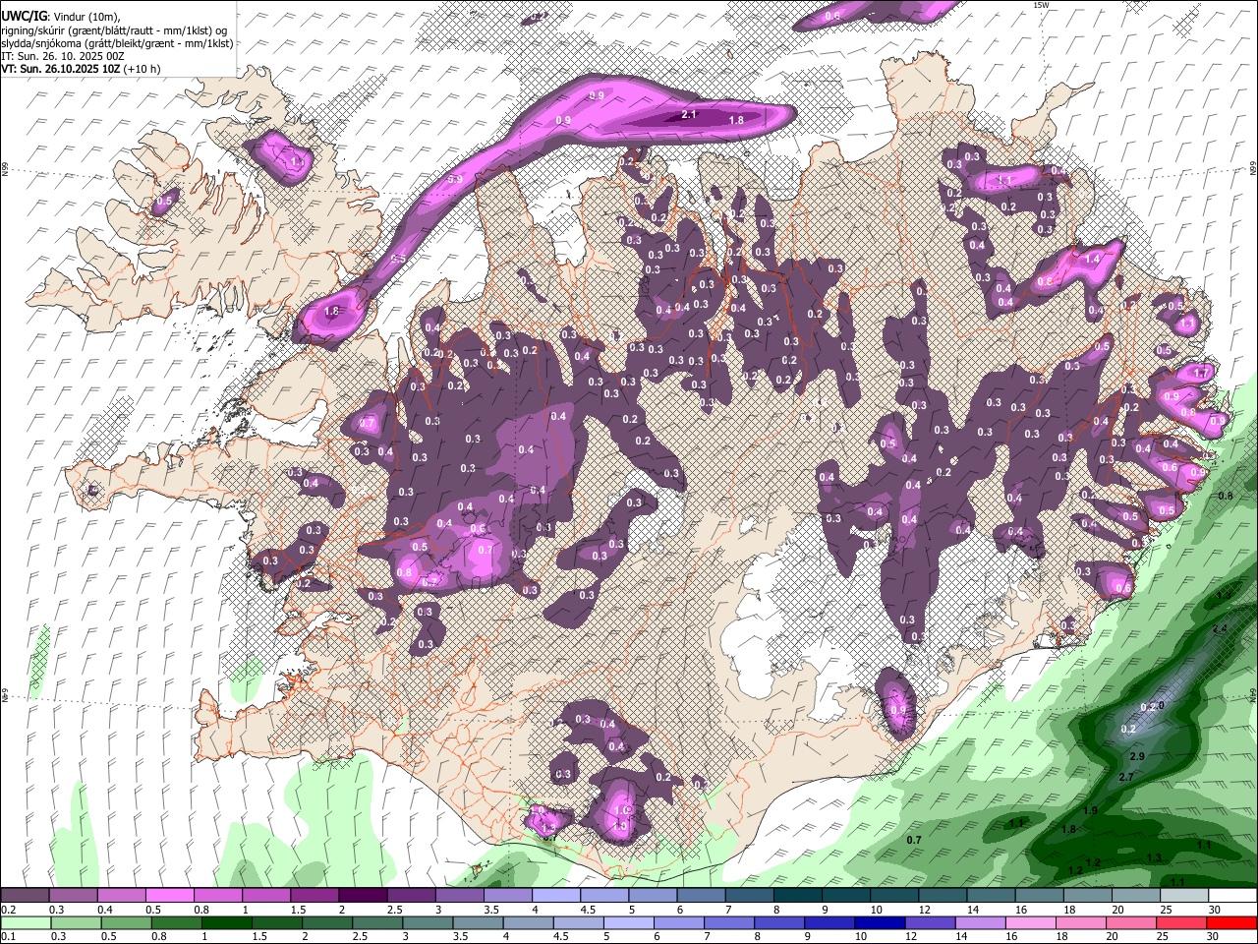1258x944 pixels.
Task: Pick the pale green rain swatch between 0.1 and 0.3
Action: click(x=26, y=922)
